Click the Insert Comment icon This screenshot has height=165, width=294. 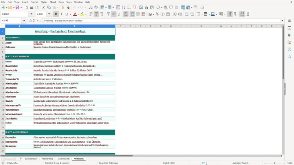point(171,7)
